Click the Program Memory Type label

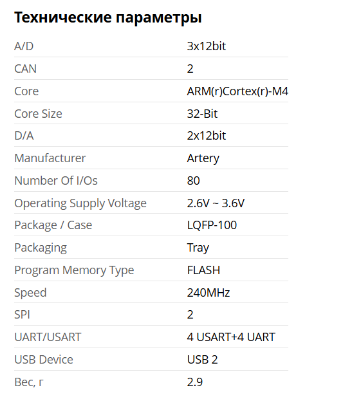pyautogui.click(x=74, y=270)
